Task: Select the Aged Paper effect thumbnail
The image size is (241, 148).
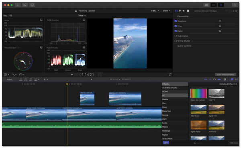Action: [198, 125]
